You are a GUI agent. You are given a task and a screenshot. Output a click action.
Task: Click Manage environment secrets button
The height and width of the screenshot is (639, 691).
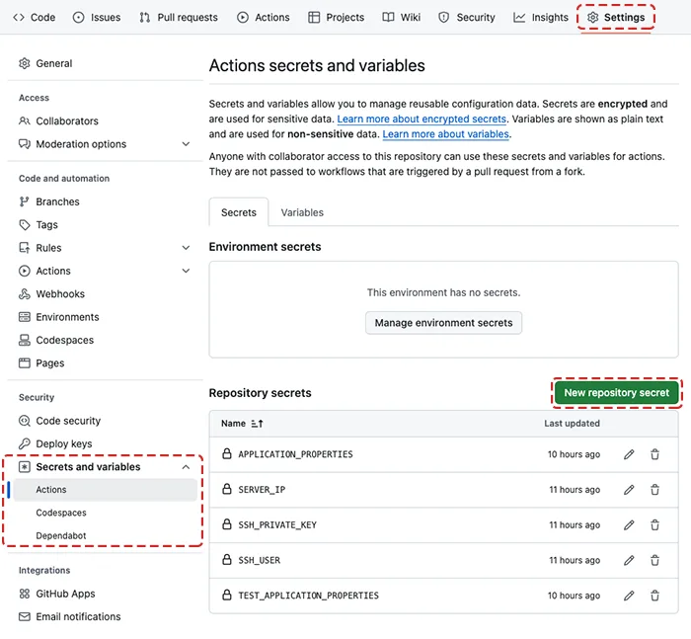(443, 323)
